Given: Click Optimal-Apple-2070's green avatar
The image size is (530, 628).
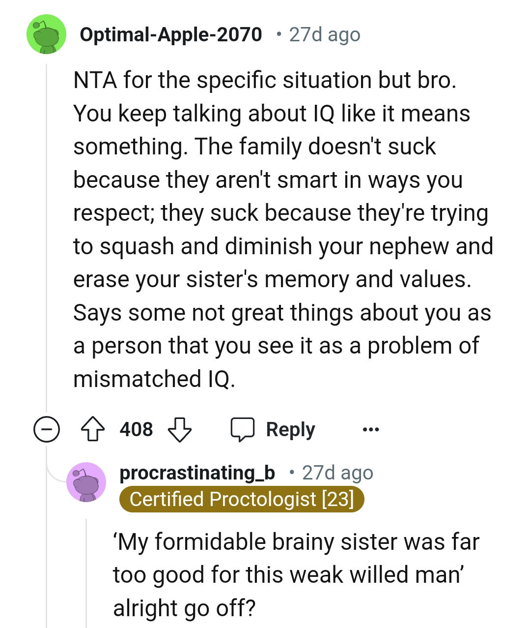Looking at the screenshot, I should click(46, 34).
